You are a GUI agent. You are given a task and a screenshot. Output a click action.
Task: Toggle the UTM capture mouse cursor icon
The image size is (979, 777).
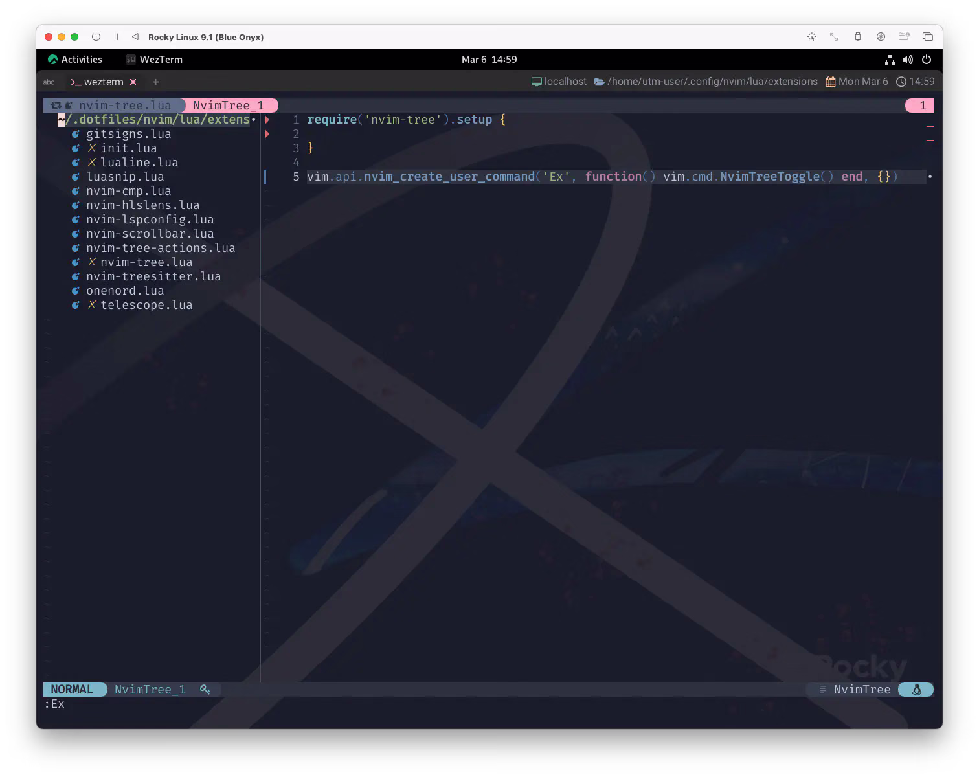[811, 37]
